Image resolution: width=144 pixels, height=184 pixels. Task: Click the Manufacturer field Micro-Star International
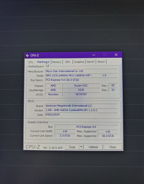click(81, 71)
